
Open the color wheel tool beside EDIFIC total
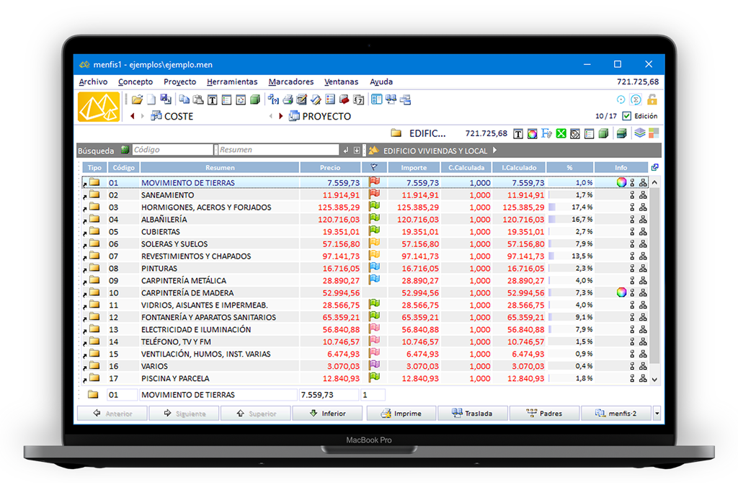533,134
